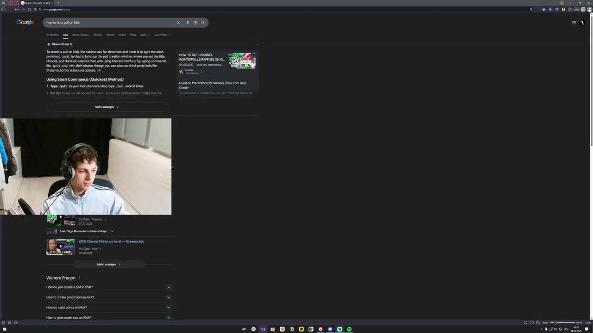Switch to News results tab
This screenshot has width=593, height=333.
122,35
